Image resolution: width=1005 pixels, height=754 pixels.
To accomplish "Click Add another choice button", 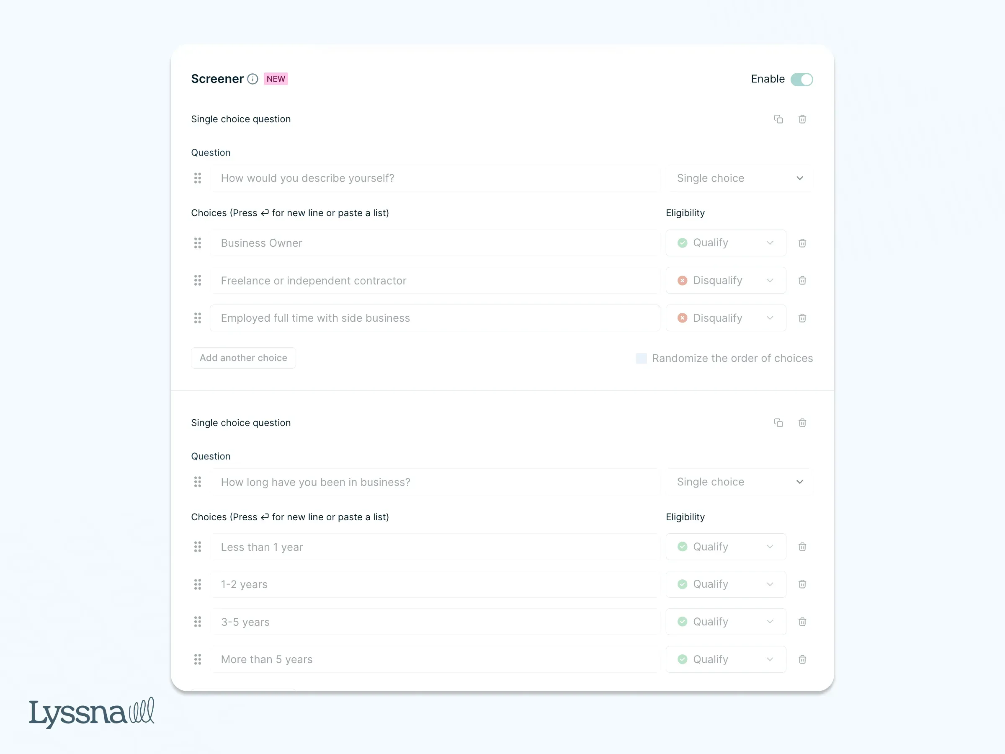I will [x=243, y=358].
